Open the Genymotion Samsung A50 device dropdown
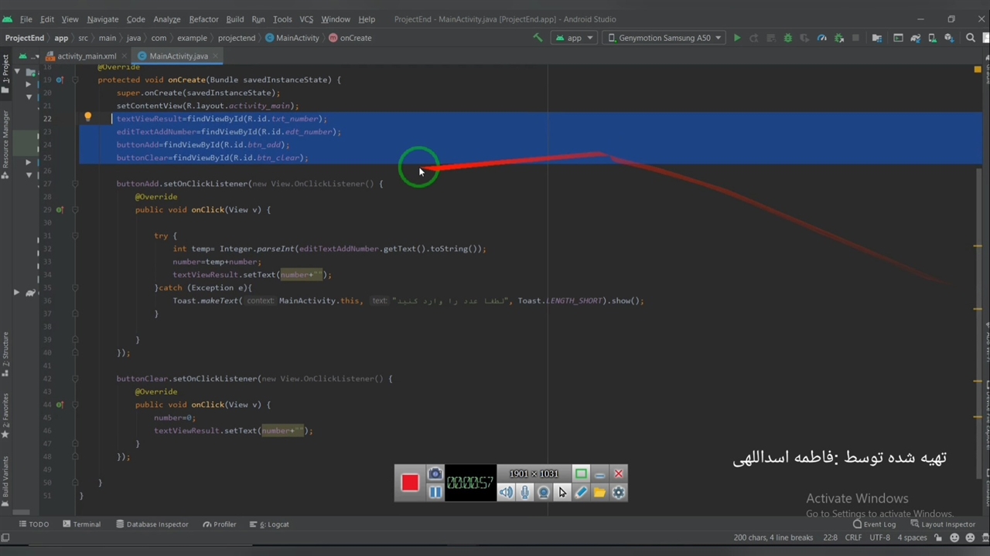The width and height of the screenshot is (990, 556). coord(664,38)
